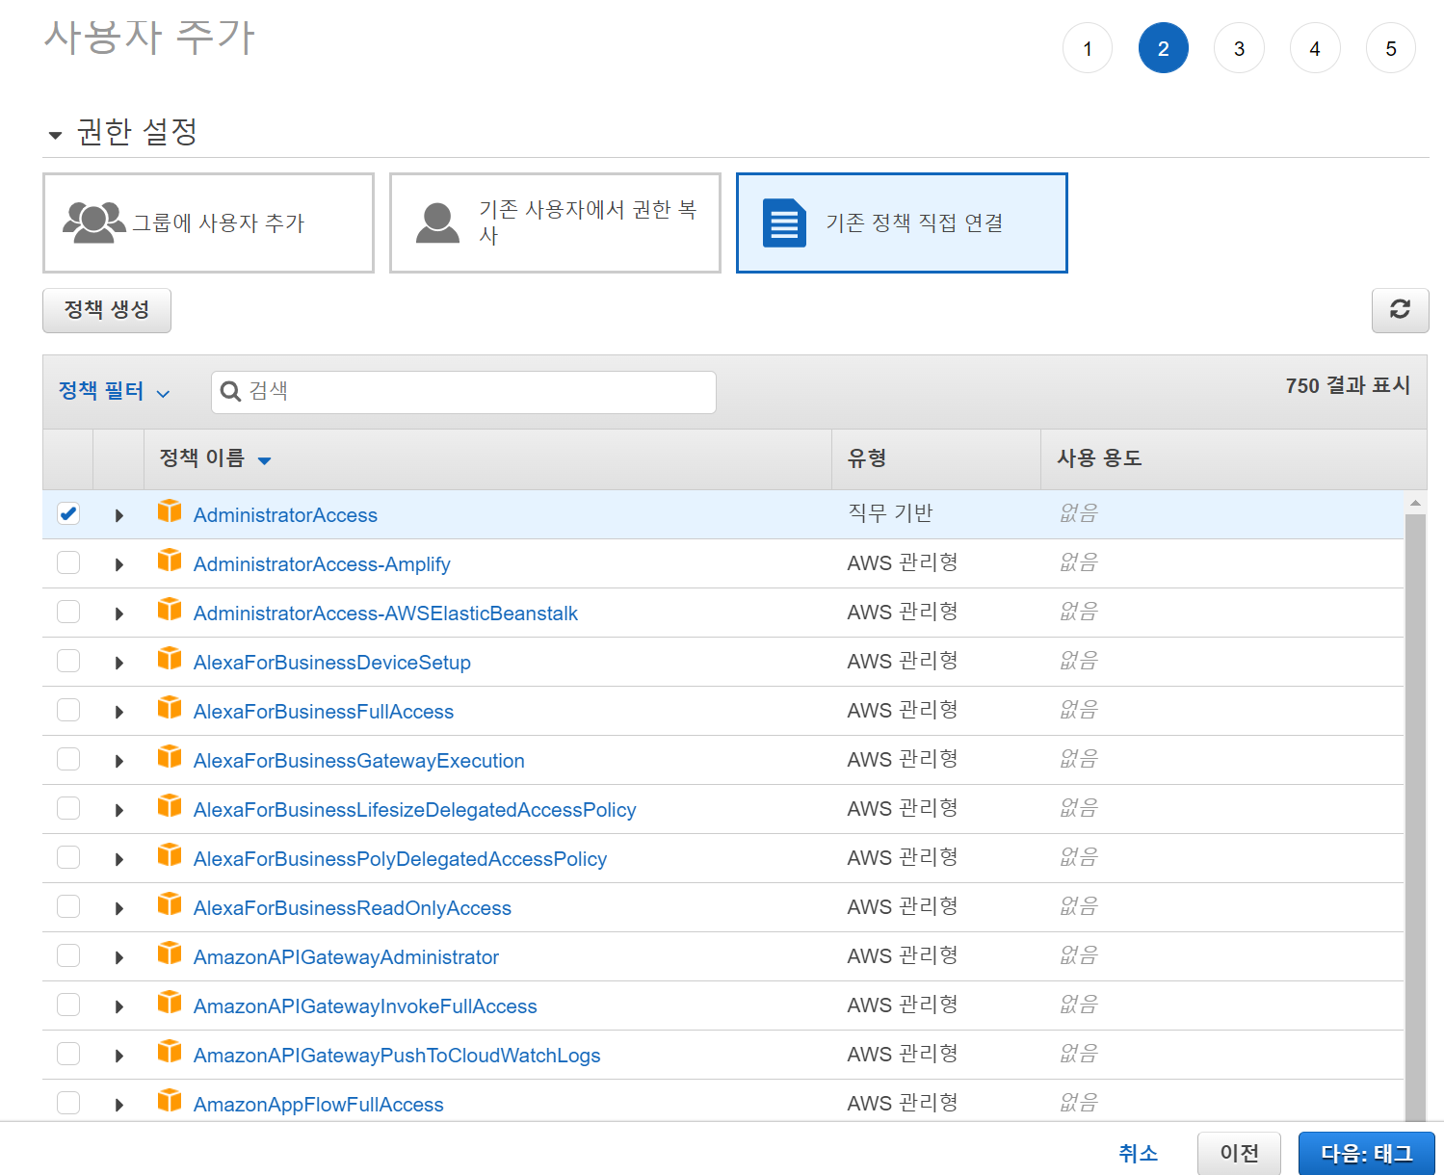Viewport: 1444px width, 1175px height.
Task: Click the policy list vertical scrollbar
Action: click(x=1415, y=817)
